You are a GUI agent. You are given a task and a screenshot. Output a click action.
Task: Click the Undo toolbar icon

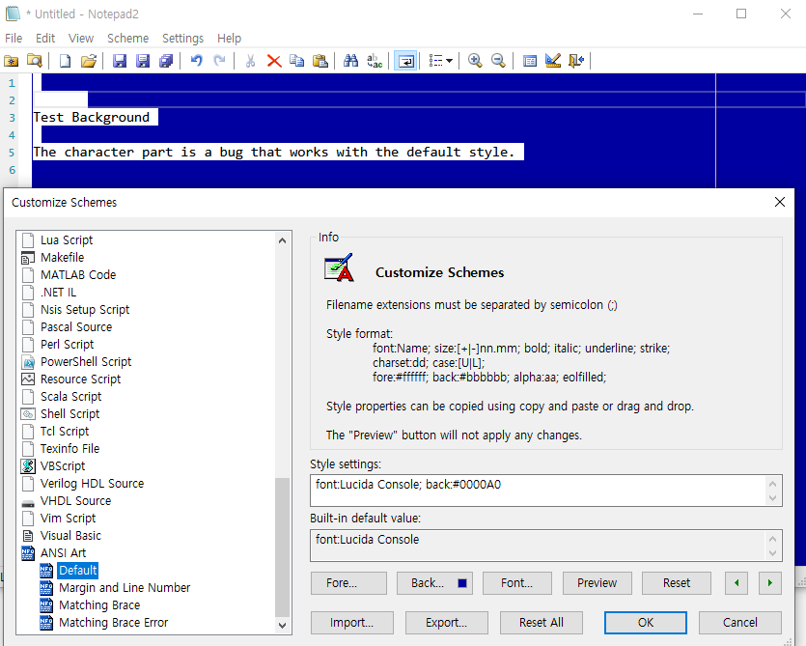(x=196, y=61)
